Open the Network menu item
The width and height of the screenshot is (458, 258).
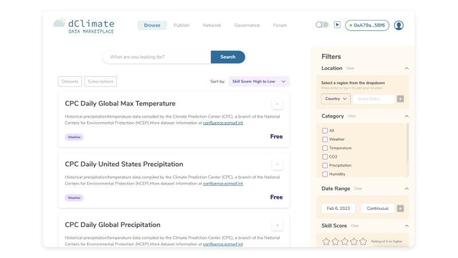(x=212, y=25)
